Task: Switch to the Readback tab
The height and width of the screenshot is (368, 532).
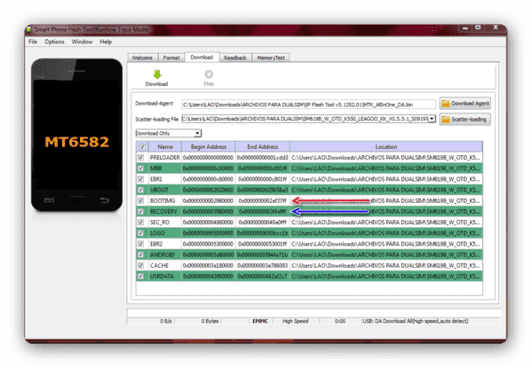Action: (235, 58)
